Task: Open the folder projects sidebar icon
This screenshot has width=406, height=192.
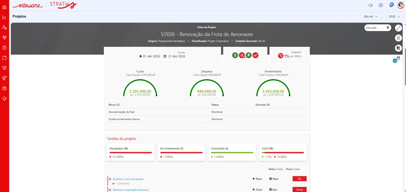Action: [x=4, y=58]
